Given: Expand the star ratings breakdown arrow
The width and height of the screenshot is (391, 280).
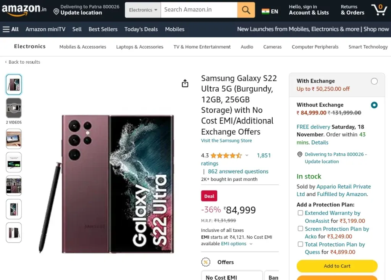Looking at the screenshot, I should (x=247, y=155).
